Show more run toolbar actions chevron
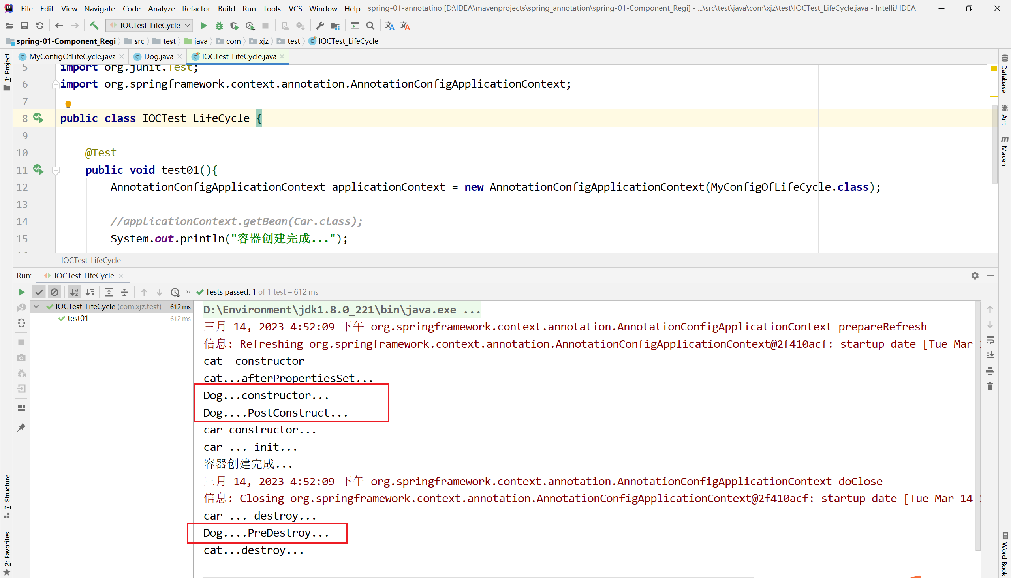The height and width of the screenshot is (578, 1011). (x=188, y=292)
